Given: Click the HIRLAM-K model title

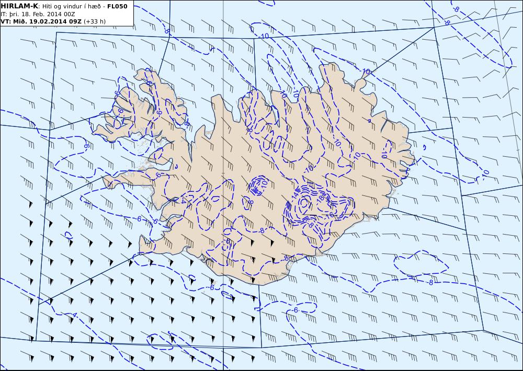Looking at the screenshot, I should (x=20, y=6).
